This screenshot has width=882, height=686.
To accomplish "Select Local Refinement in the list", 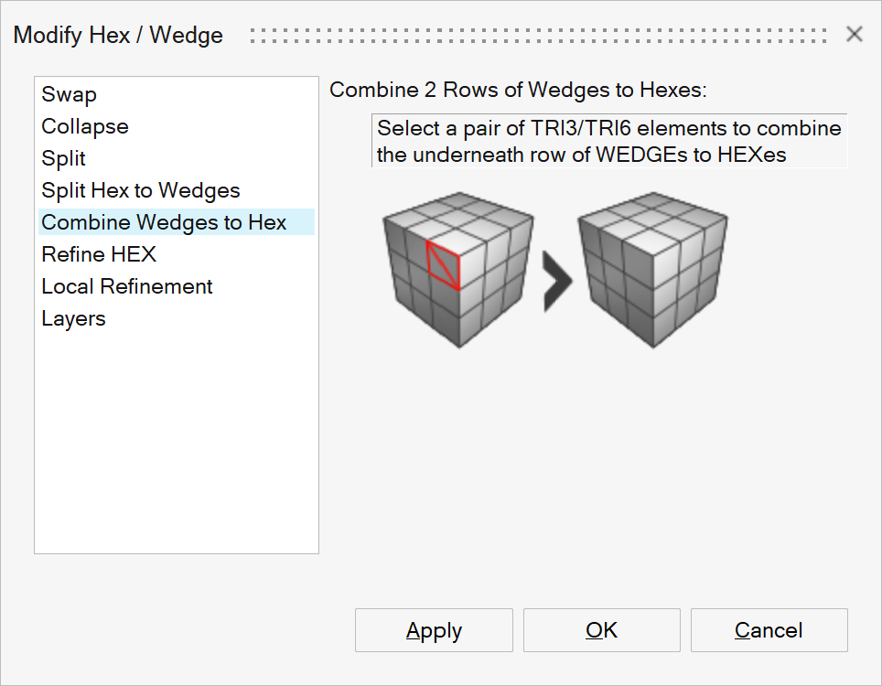I will click(127, 287).
